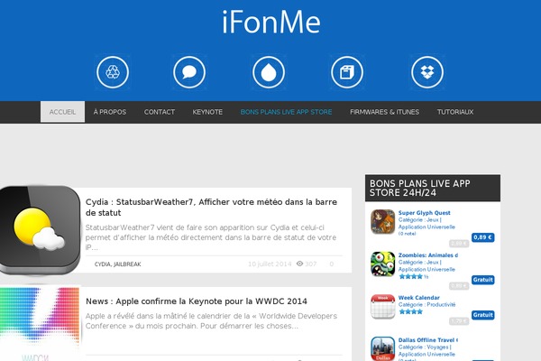The width and height of the screenshot is (541, 361).
Task: Click Gratuit button for Zoombies
Action: tap(482, 280)
